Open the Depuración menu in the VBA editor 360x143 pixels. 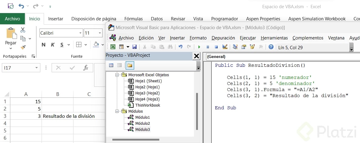tap(223, 38)
